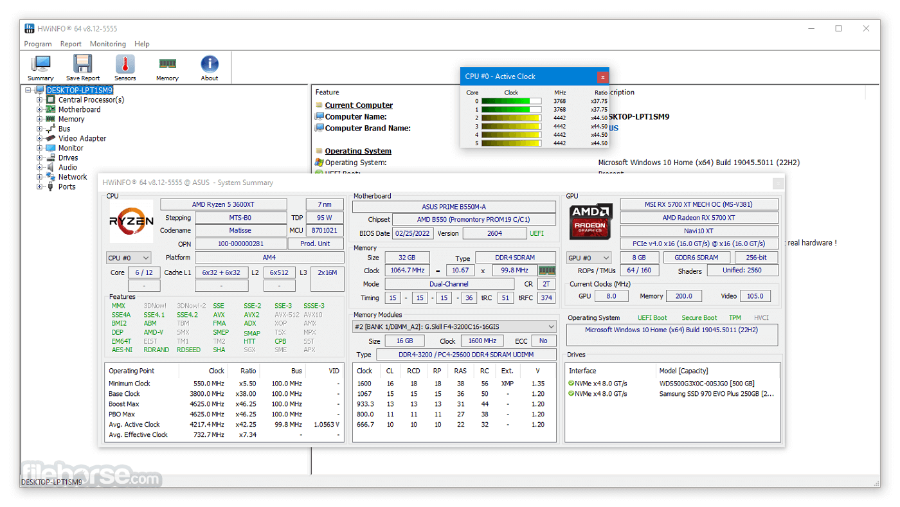Click the HWiNFO app icon in title bar
900x507 pixels.
pos(29,28)
